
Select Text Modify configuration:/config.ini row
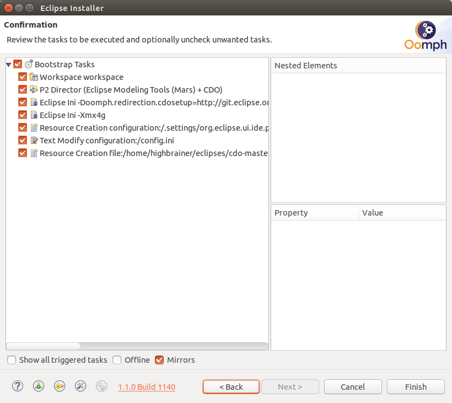click(x=107, y=141)
